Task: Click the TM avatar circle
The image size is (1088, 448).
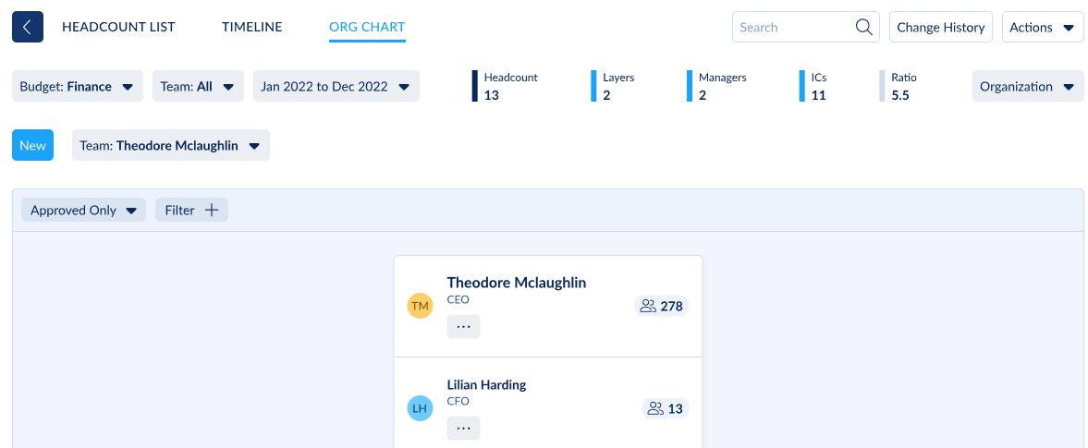Action: tap(421, 306)
